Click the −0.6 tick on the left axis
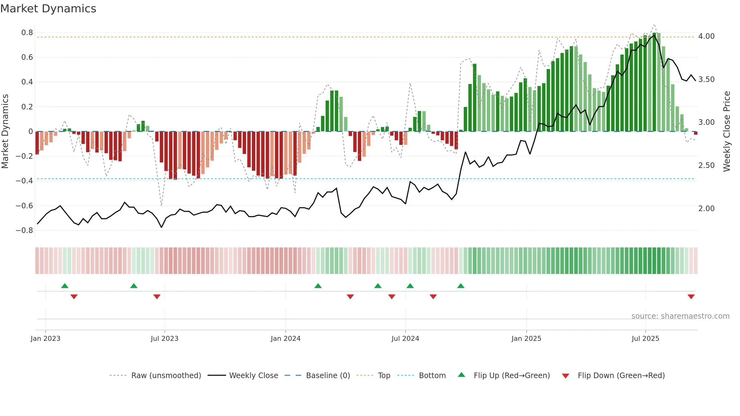The image size is (740, 416). click(x=24, y=206)
